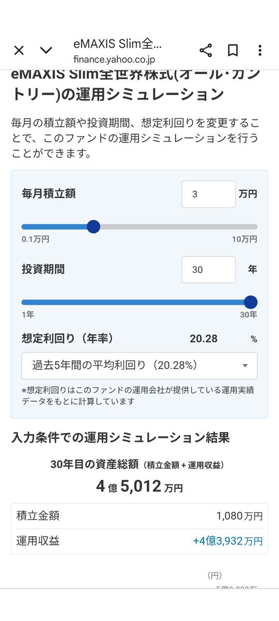Click the 毎月積立額 slider handle
Viewport: 279px width, 621px height.
(94, 227)
